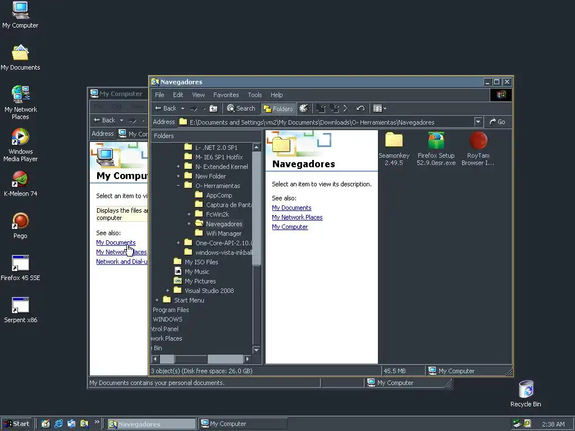Select the K-Meleon 74 desktop shortcut
Viewport: 575px width, 431px height.
(21, 184)
